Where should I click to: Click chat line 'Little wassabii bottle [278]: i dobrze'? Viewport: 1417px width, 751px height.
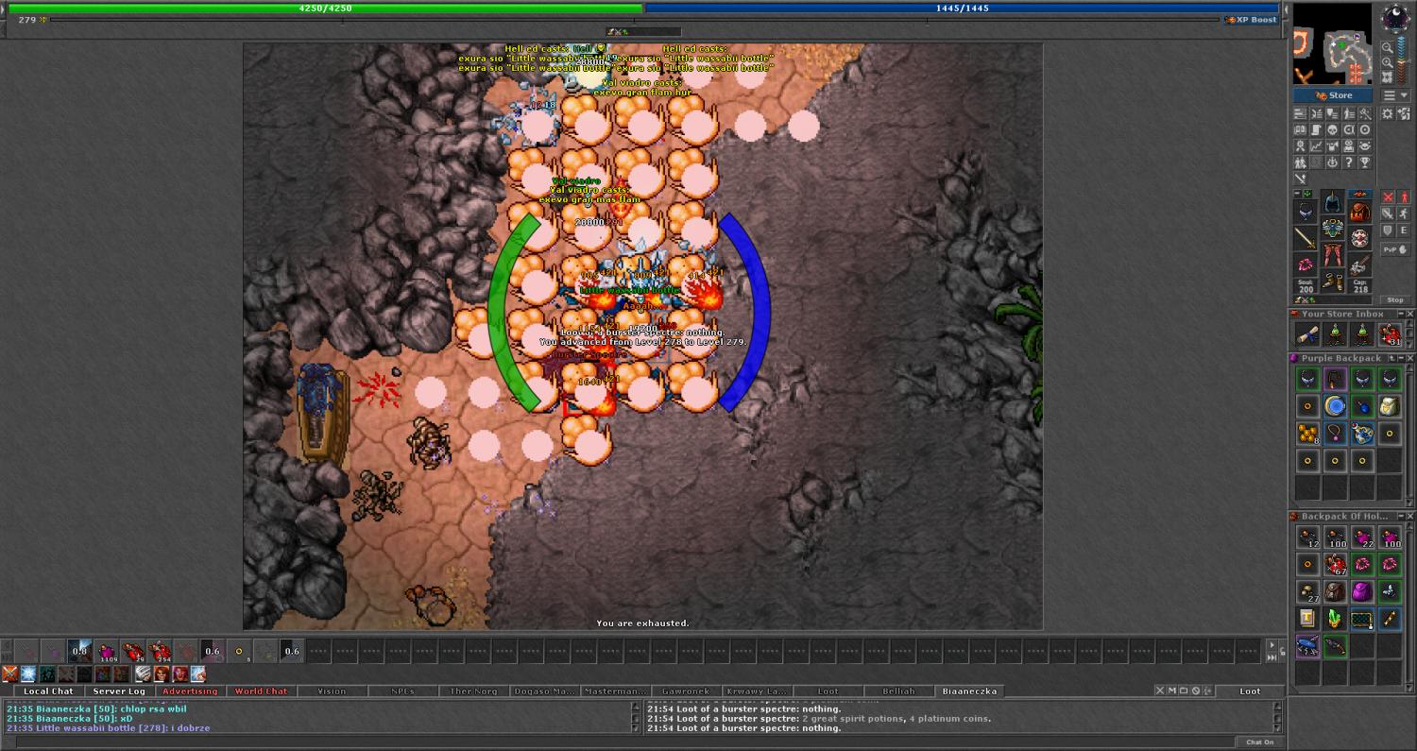click(108, 728)
